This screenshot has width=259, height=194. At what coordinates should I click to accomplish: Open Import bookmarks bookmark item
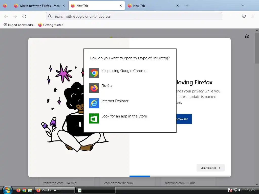[x=19, y=25]
